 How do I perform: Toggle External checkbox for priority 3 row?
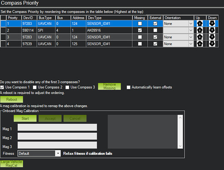click(x=155, y=37)
